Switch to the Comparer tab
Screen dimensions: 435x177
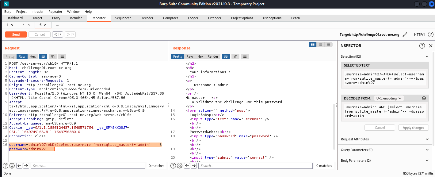(170, 18)
